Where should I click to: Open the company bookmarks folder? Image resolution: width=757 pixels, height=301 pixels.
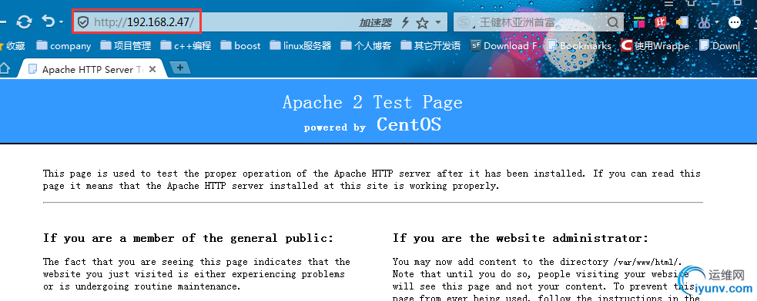(x=64, y=46)
